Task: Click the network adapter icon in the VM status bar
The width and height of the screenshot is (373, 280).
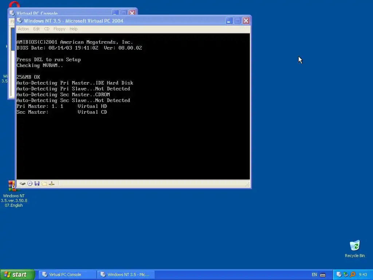Action: (x=51, y=183)
